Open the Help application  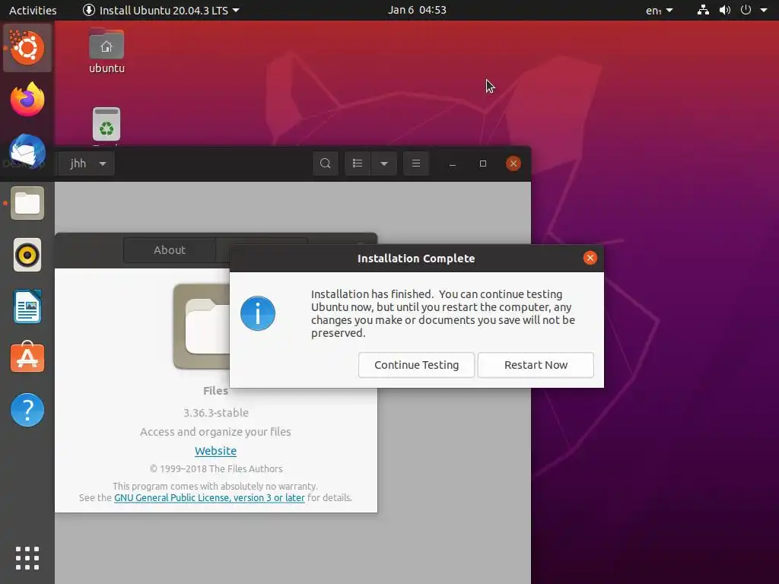pyautogui.click(x=27, y=410)
